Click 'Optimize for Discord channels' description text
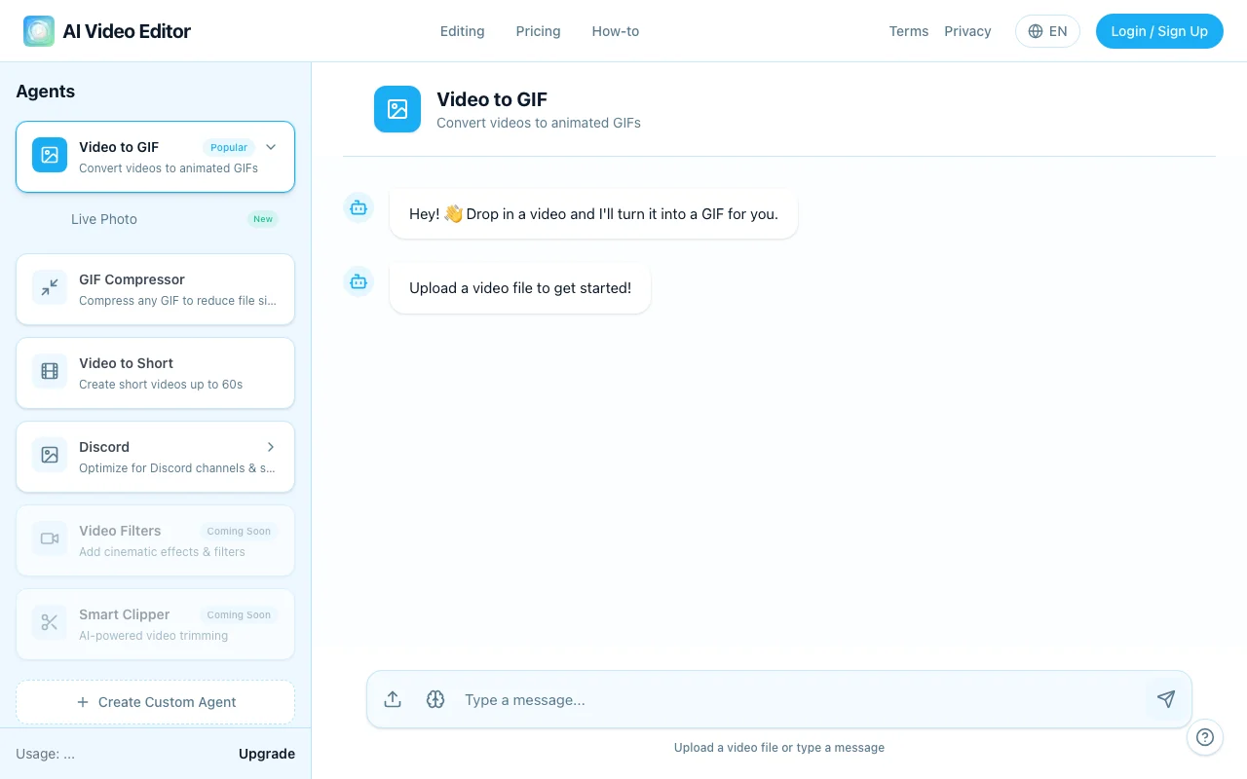The image size is (1247, 779). pos(177,468)
